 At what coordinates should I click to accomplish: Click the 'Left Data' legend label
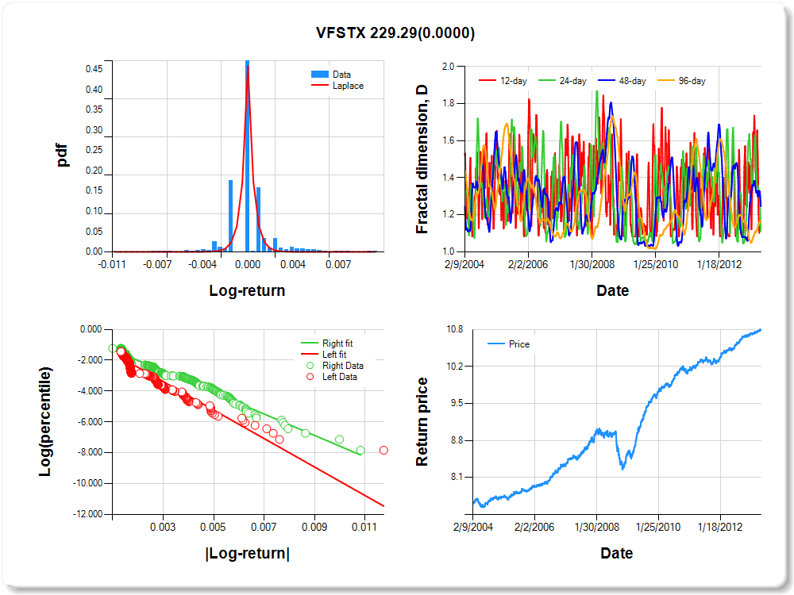pos(340,377)
